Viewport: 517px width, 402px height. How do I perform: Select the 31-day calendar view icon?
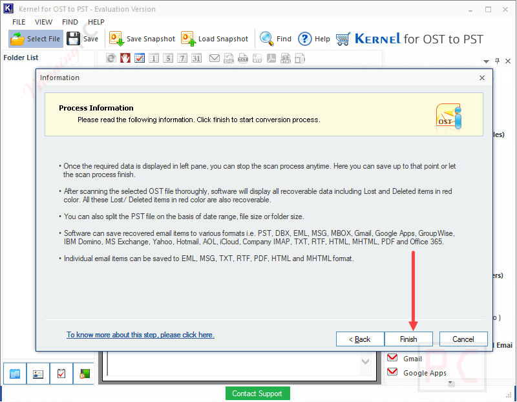click(196, 58)
